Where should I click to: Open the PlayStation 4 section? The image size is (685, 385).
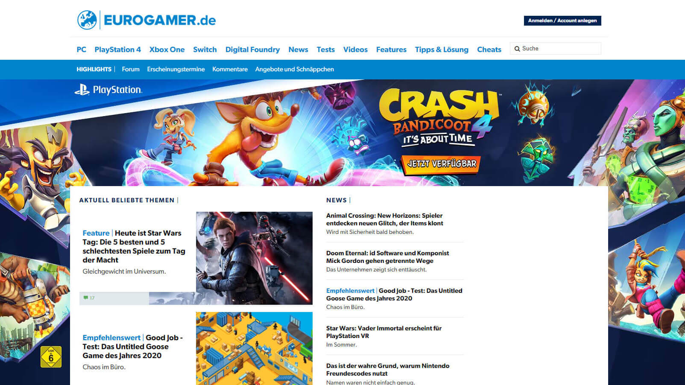click(x=117, y=50)
